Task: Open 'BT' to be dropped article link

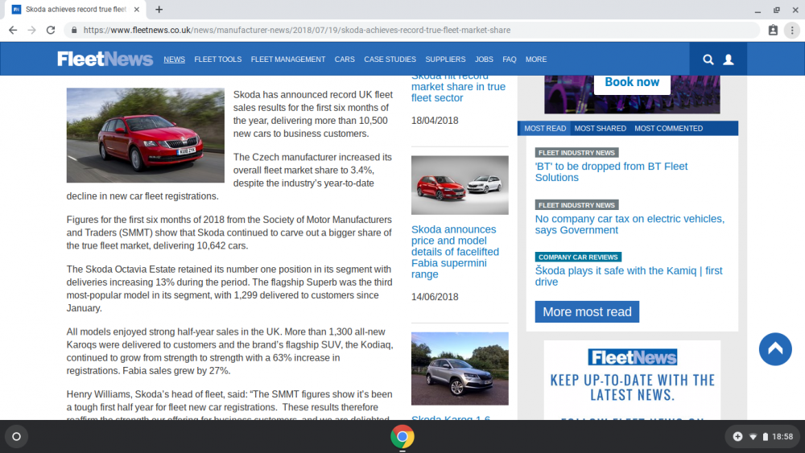Action: 611,172
